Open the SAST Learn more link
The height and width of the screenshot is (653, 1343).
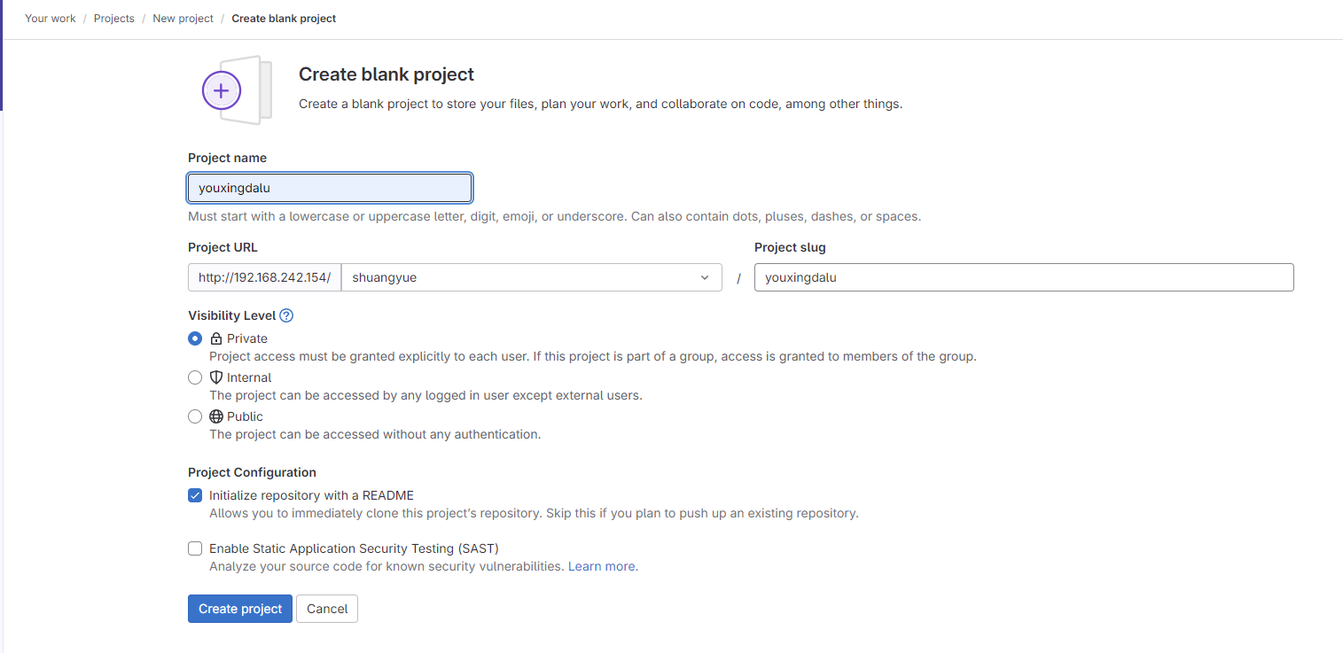602,566
